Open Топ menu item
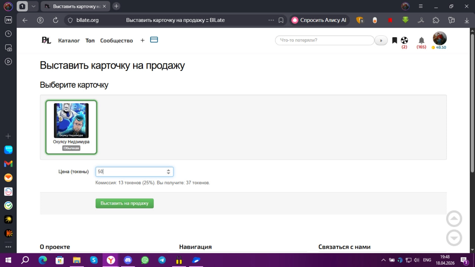The width and height of the screenshot is (475, 267). click(90, 40)
